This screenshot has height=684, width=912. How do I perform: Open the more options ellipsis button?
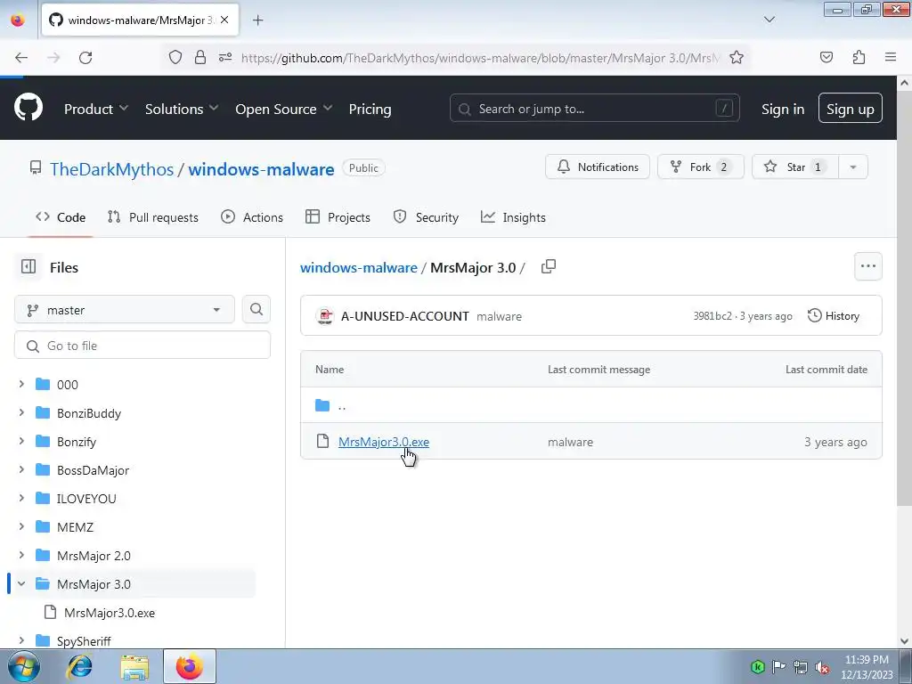point(867,266)
